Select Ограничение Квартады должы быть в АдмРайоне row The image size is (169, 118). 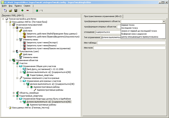click(x=47, y=99)
